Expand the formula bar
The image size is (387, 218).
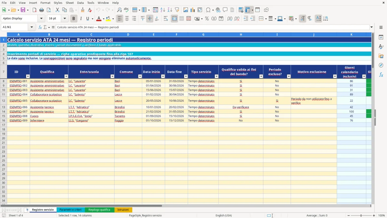coord(372,27)
